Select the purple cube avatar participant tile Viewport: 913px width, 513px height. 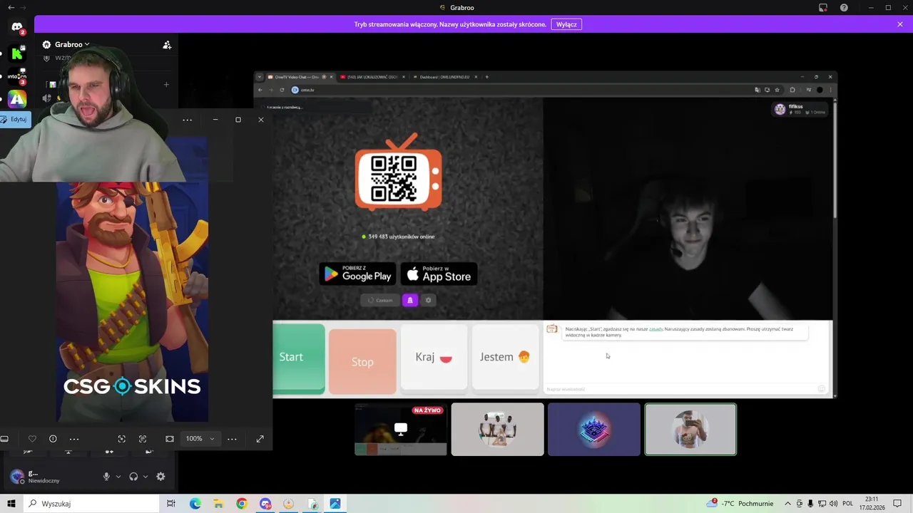(594, 430)
